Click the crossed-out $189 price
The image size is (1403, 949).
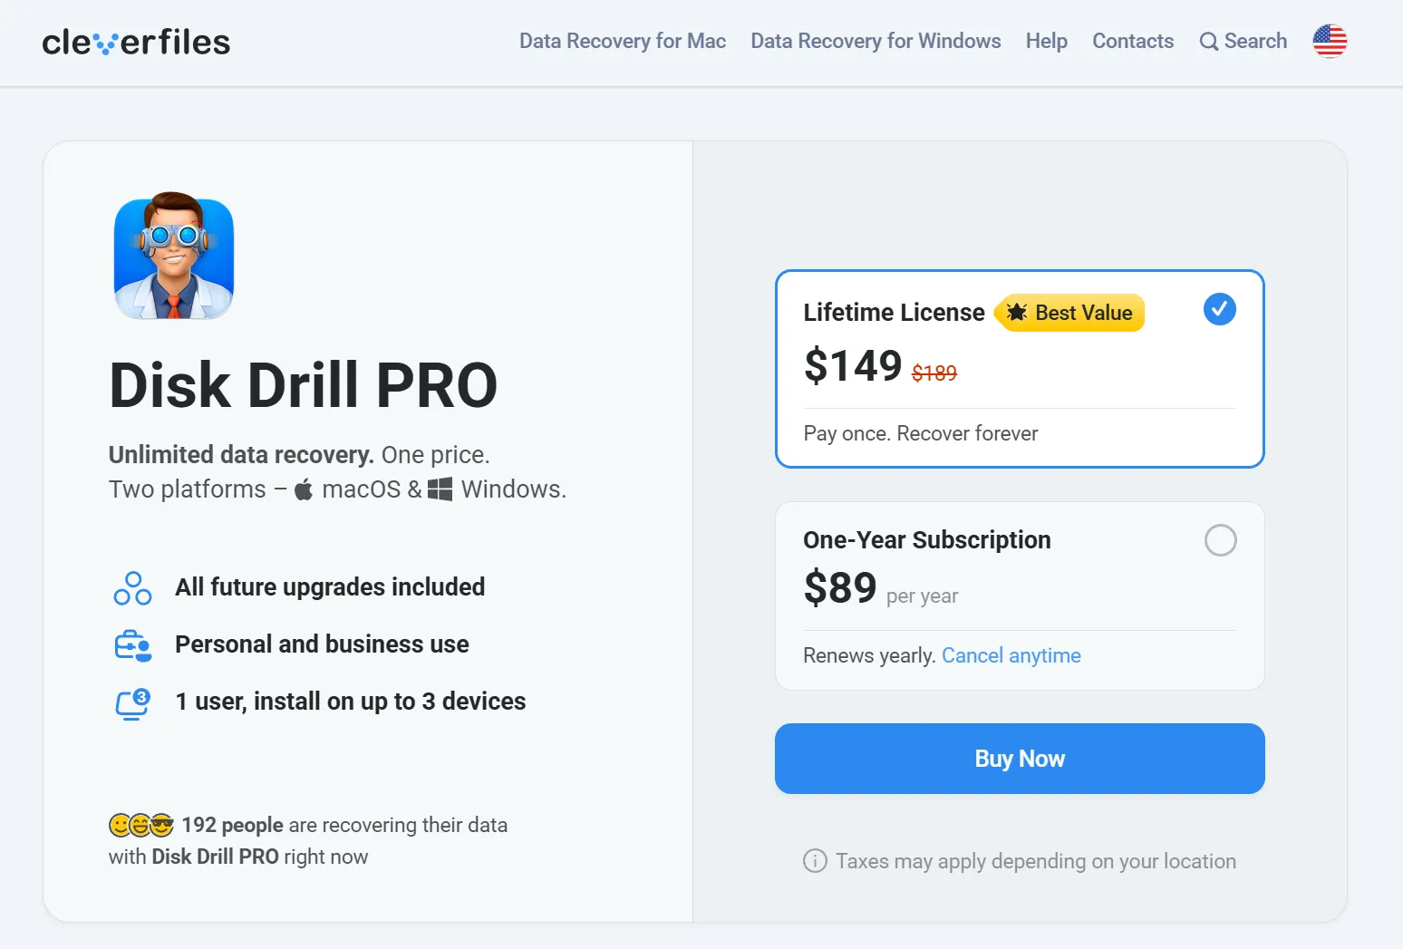tap(934, 373)
